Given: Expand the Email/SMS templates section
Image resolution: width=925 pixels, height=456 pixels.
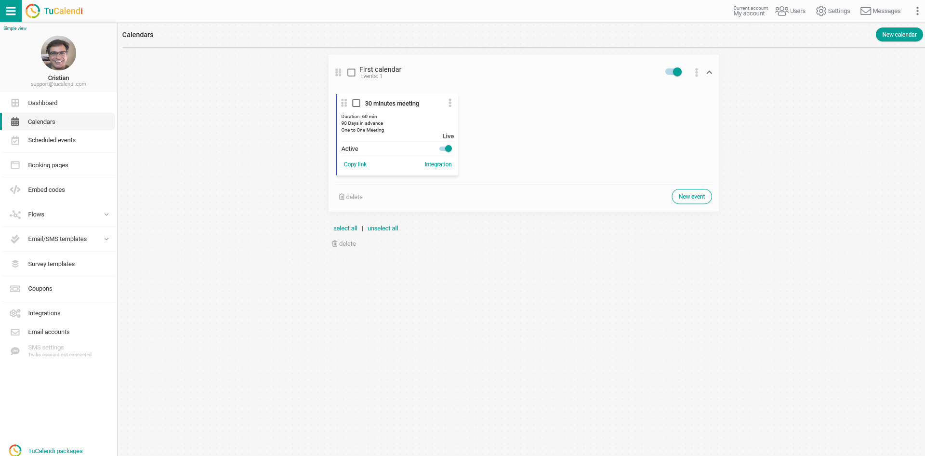Looking at the screenshot, I should pos(106,239).
